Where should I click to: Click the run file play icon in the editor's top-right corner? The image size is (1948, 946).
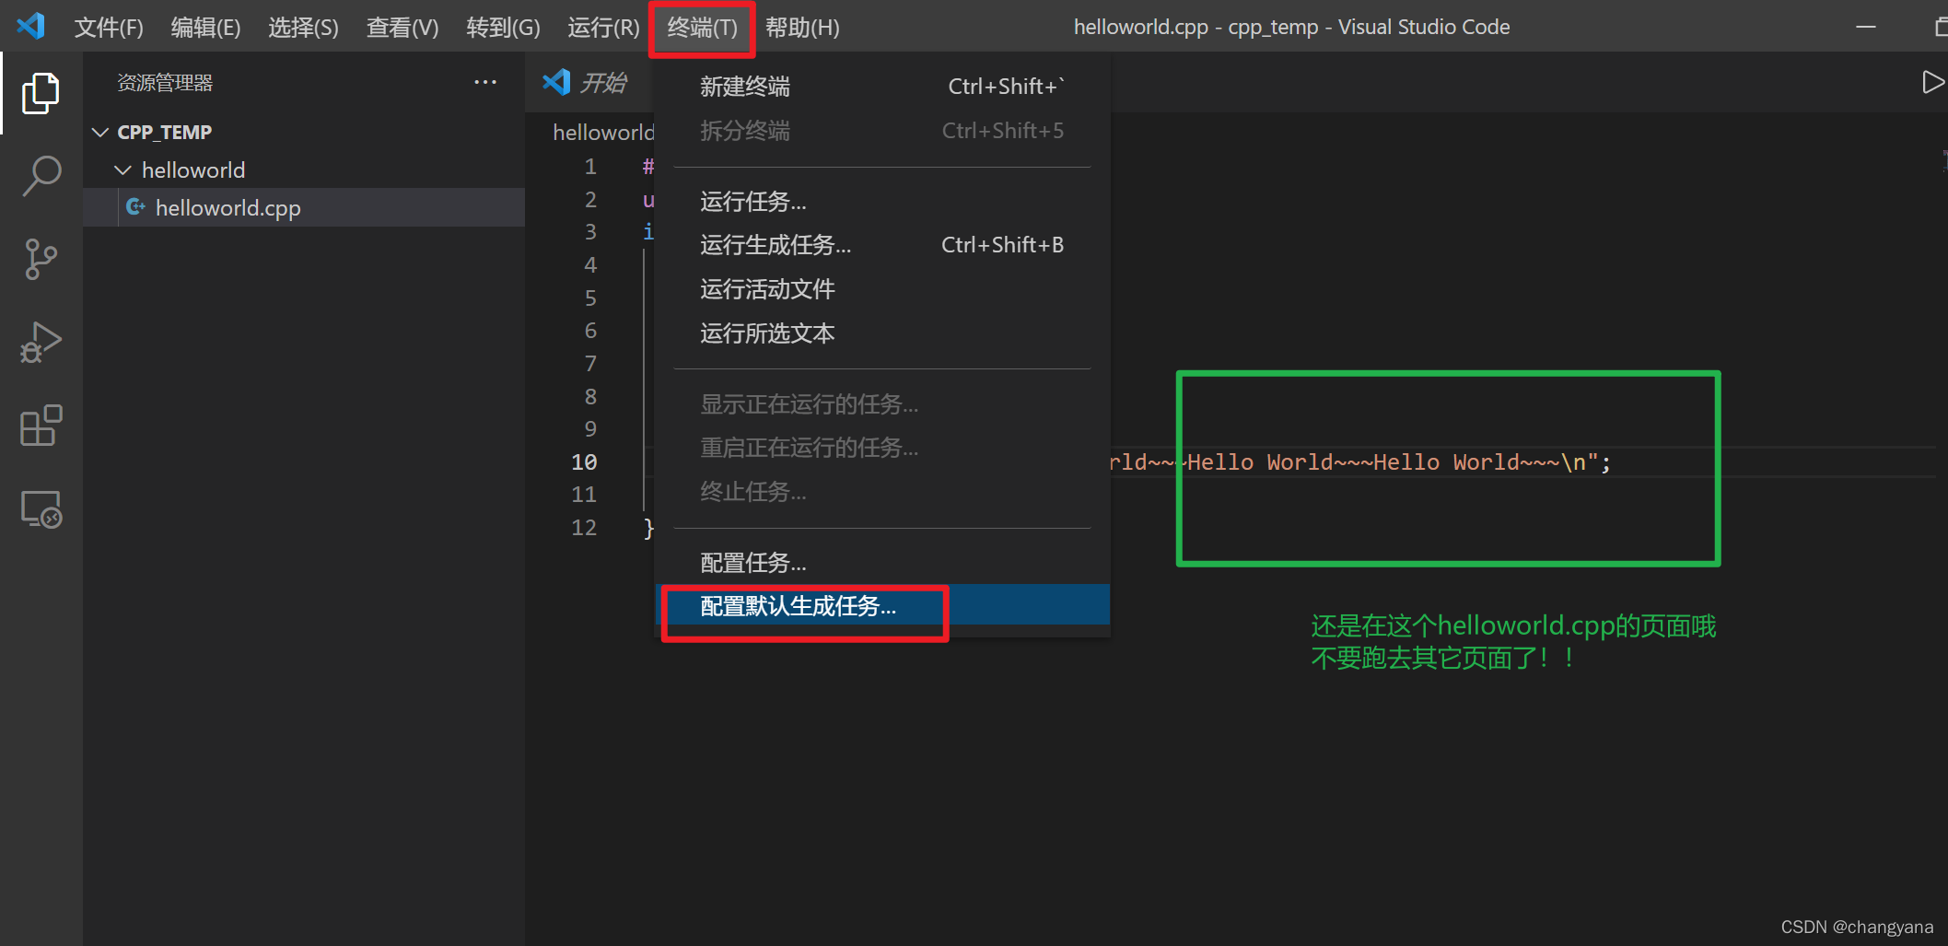point(1932,83)
